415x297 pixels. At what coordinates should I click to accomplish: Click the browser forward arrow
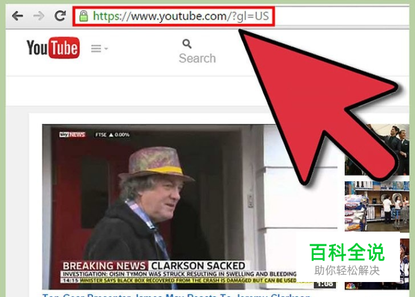pyautogui.click(x=39, y=16)
